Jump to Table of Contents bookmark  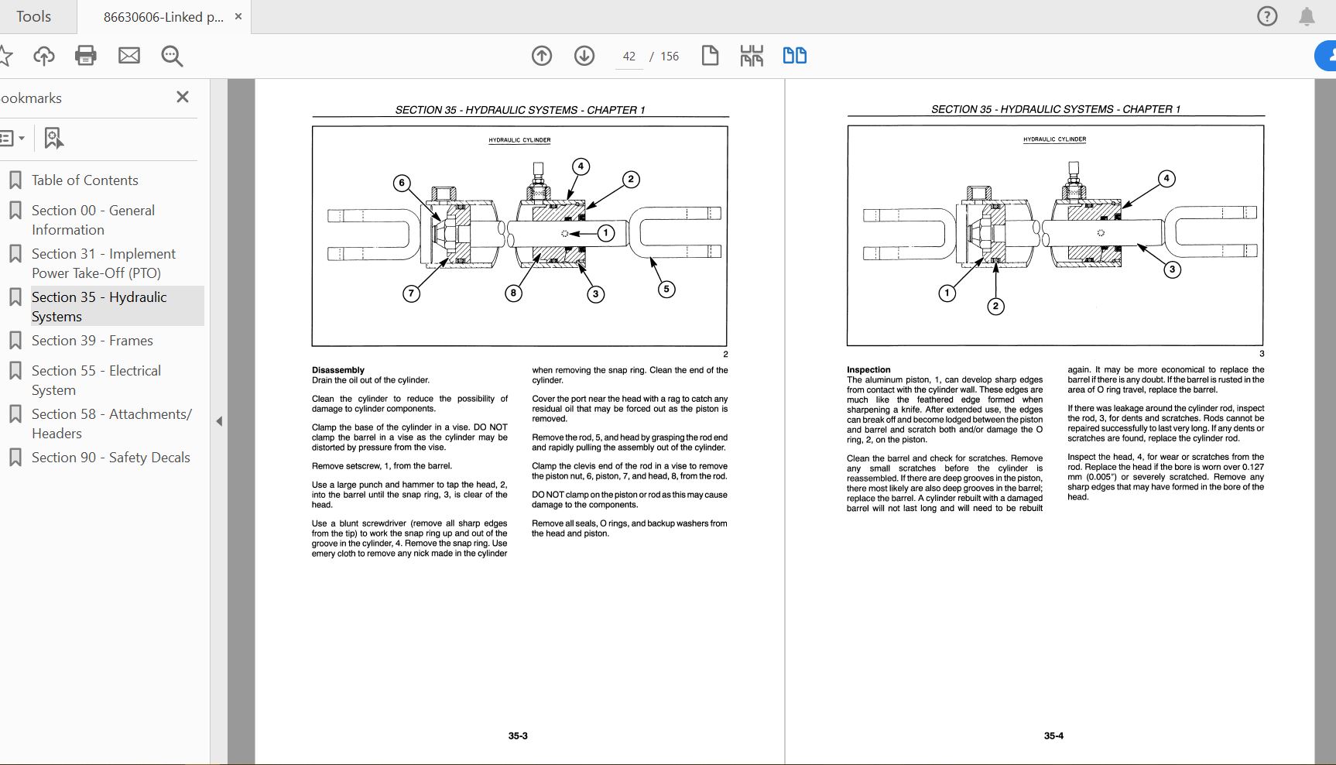84,180
